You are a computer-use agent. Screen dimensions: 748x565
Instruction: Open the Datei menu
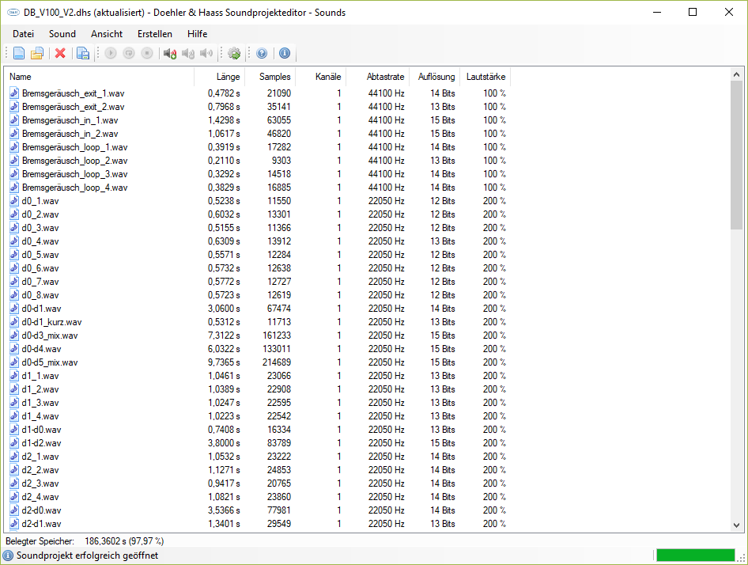coord(24,34)
